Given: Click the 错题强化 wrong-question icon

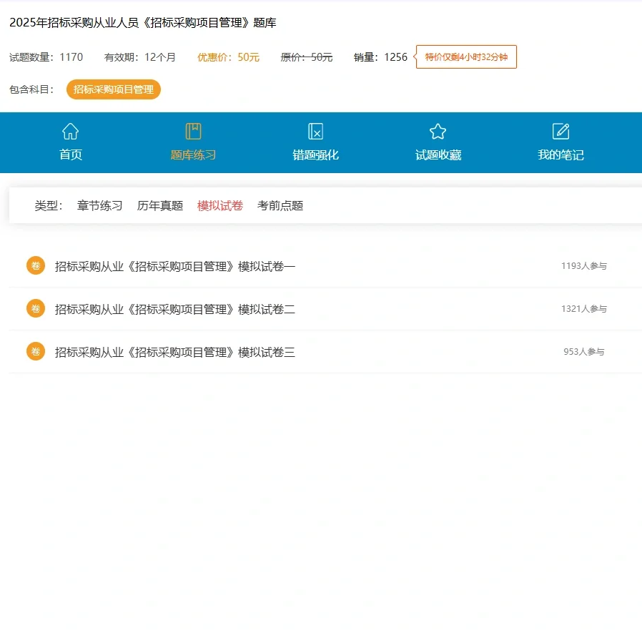Looking at the screenshot, I should tap(315, 131).
